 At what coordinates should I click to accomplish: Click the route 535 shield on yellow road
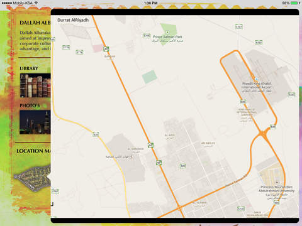pos(96,134)
